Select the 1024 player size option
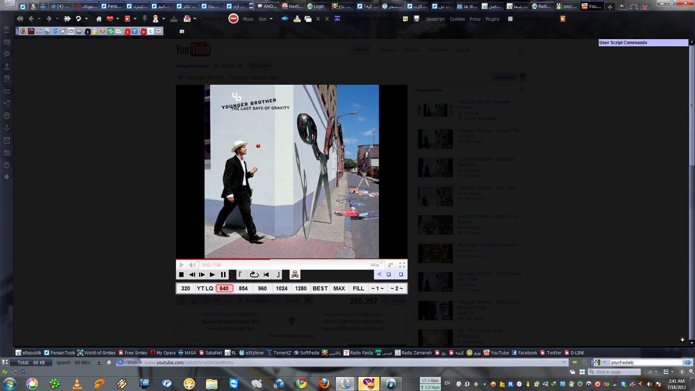695x391 pixels. pyautogui.click(x=282, y=289)
